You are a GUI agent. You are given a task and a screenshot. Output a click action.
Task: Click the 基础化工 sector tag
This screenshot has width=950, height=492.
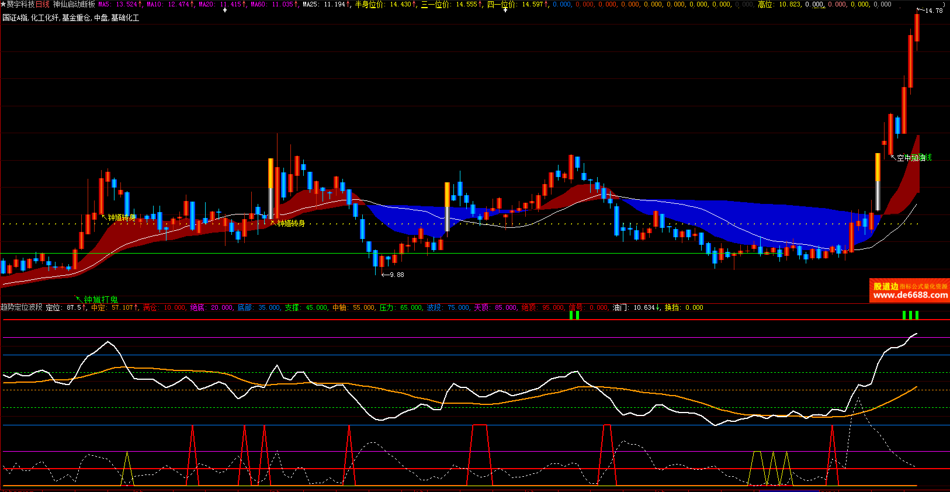click(125, 18)
